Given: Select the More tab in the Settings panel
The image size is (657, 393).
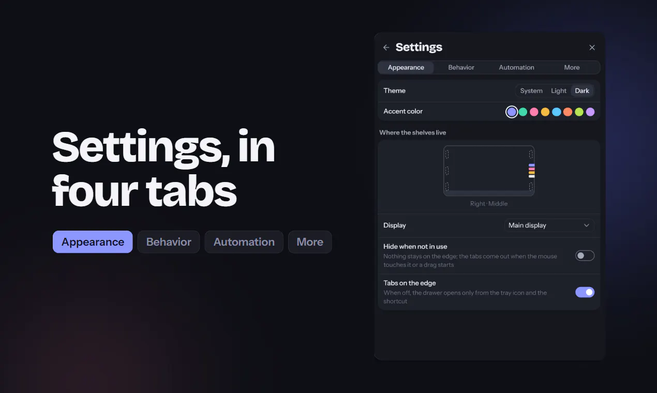Looking at the screenshot, I should (x=572, y=68).
